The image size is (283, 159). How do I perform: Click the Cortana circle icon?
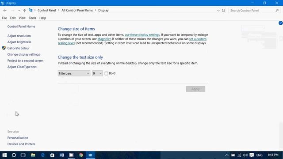point(14,155)
